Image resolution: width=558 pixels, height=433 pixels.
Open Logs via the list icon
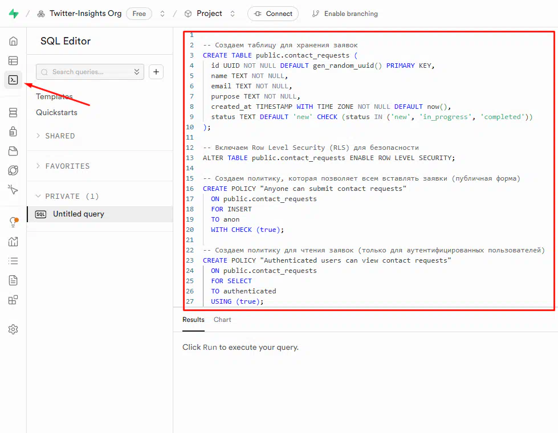(x=13, y=261)
